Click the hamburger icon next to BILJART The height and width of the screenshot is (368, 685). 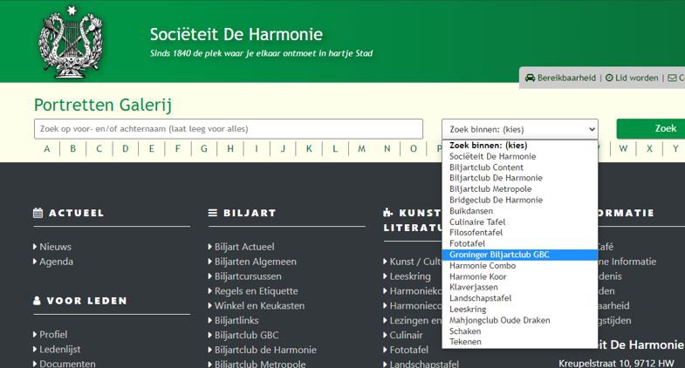[x=213, y=213]
